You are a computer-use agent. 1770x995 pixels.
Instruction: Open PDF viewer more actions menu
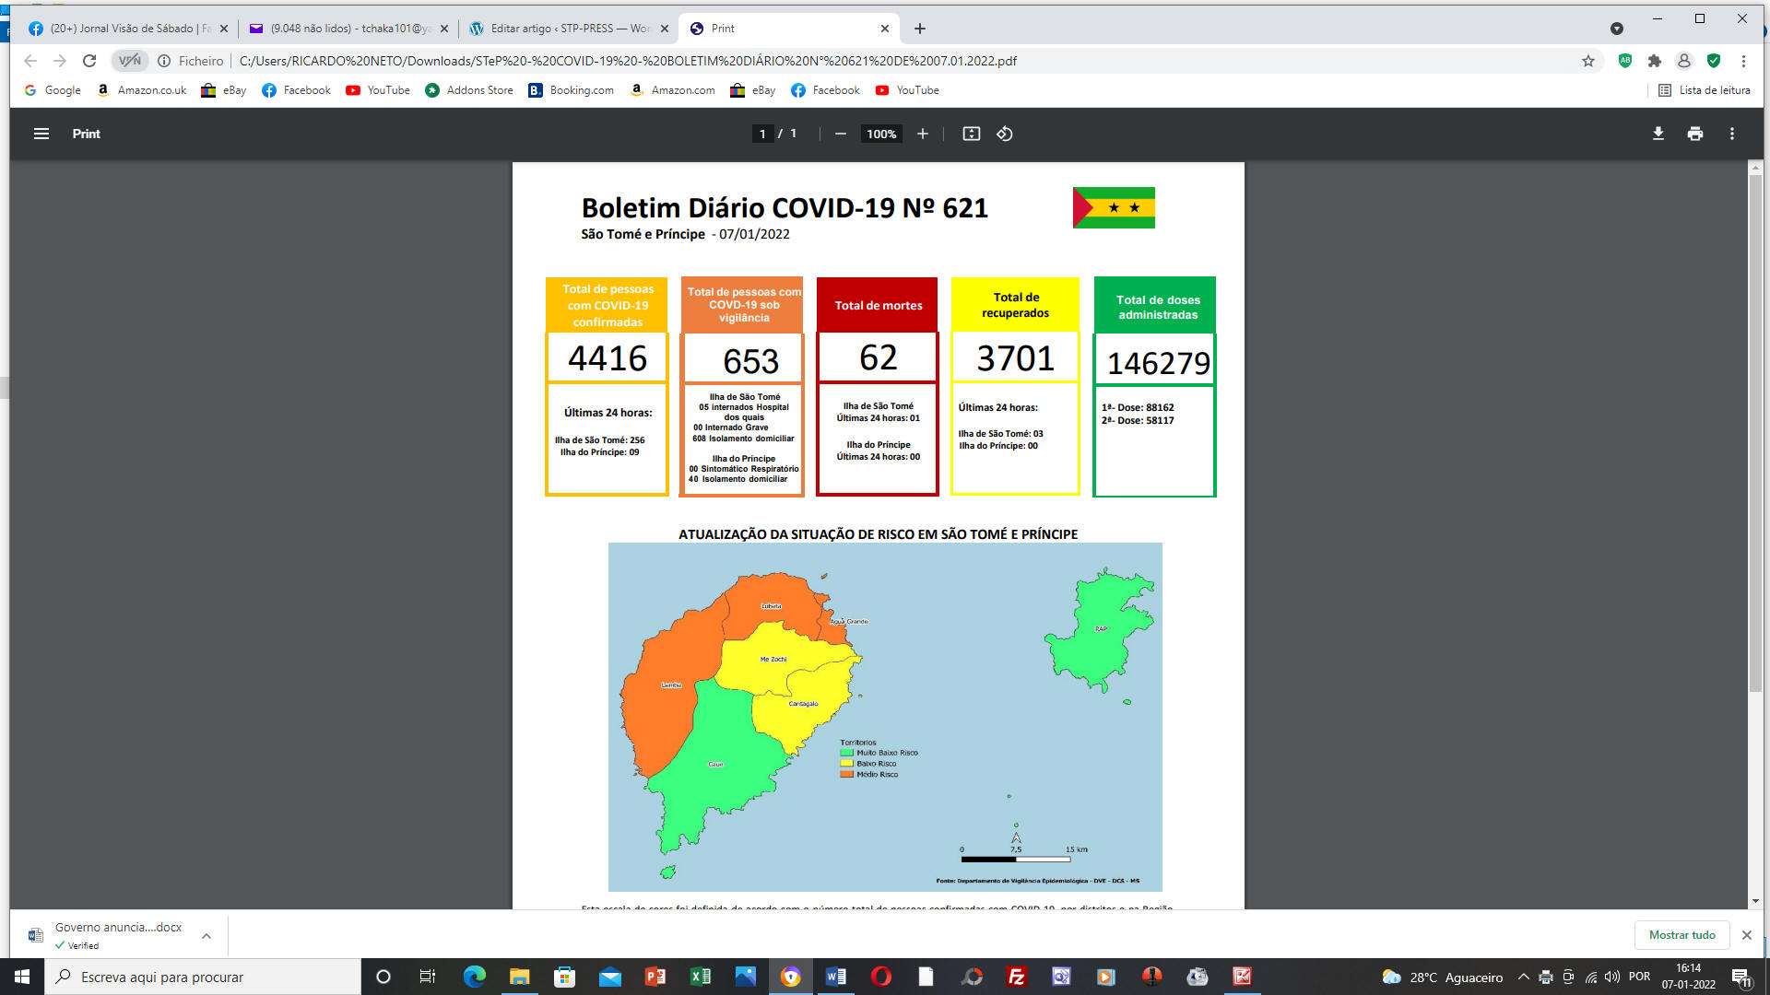(1732, 134)
